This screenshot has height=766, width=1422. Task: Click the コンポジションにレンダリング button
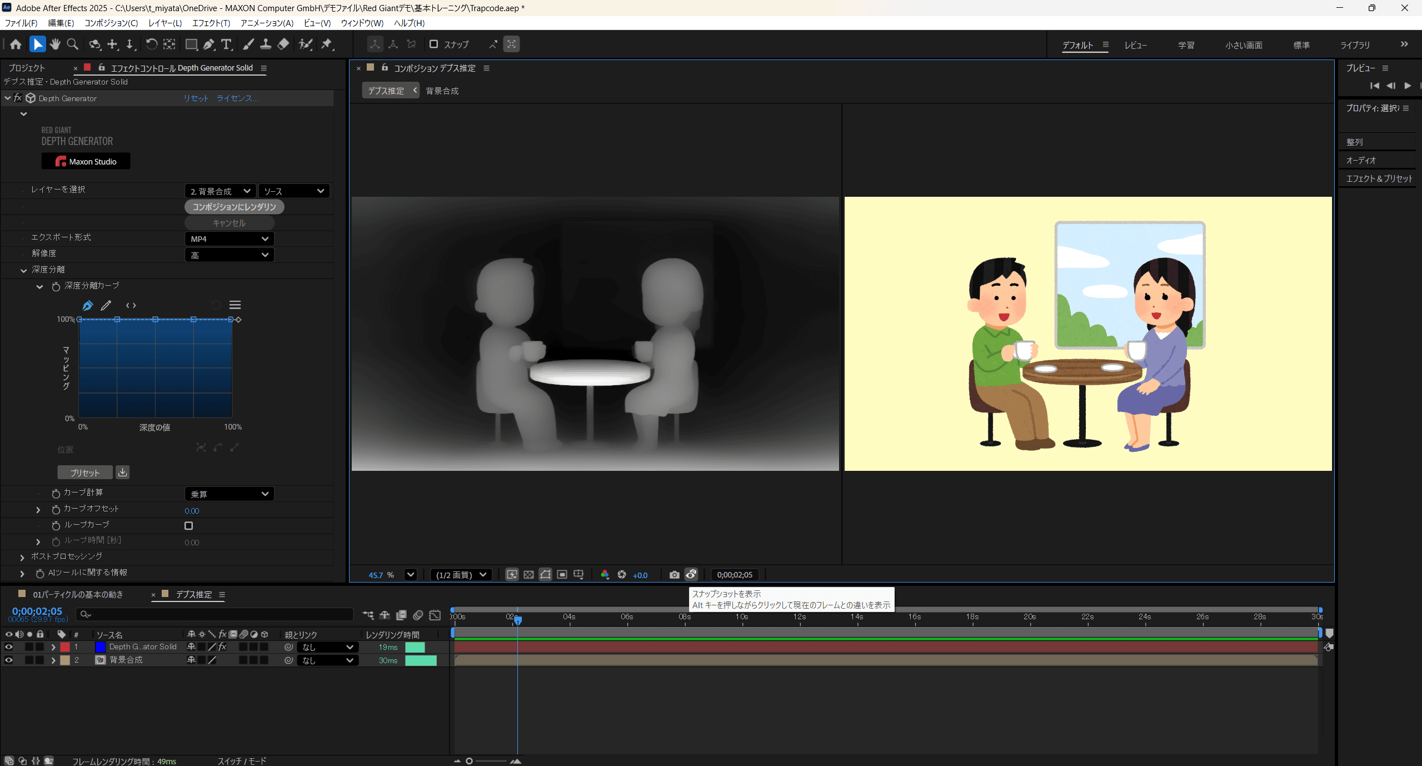(x=234, y=207)
